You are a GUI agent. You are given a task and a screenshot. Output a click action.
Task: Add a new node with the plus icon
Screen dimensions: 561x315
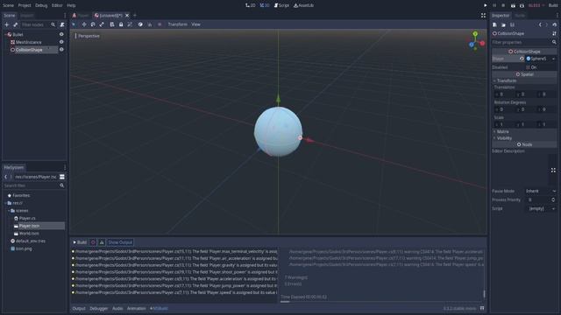click(6, 24)
